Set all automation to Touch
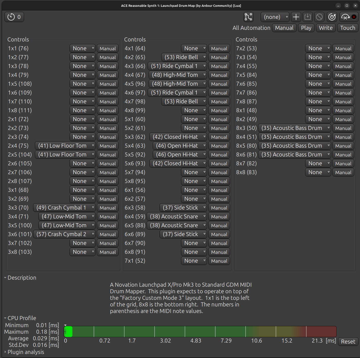This screenshot has height=358, width=360. pos(347,28)
